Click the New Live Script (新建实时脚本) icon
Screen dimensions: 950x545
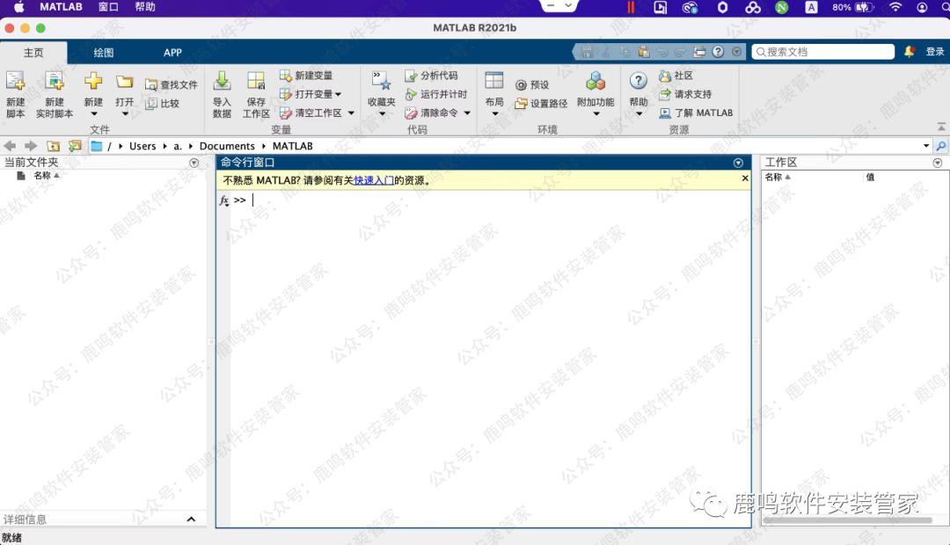(55, 82)
